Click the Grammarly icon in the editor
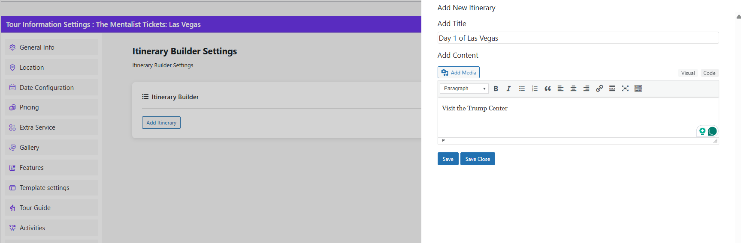 [x=712, y=131]
